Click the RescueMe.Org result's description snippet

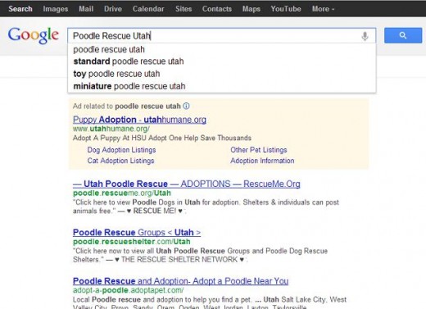[x=206, y=207]
